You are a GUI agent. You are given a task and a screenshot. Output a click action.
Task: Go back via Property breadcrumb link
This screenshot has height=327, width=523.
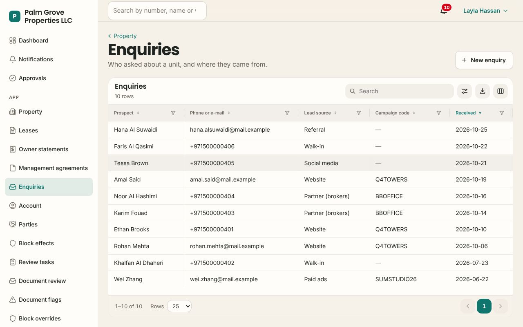[x=122, y=36]
